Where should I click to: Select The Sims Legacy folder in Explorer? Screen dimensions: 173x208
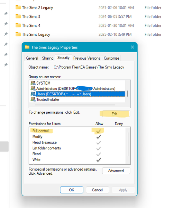(36, 34)
